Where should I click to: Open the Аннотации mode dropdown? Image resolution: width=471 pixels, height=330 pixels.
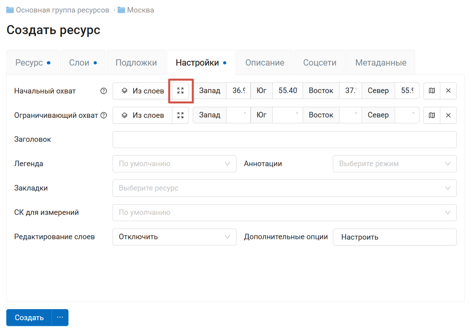(x=395, y=164)
